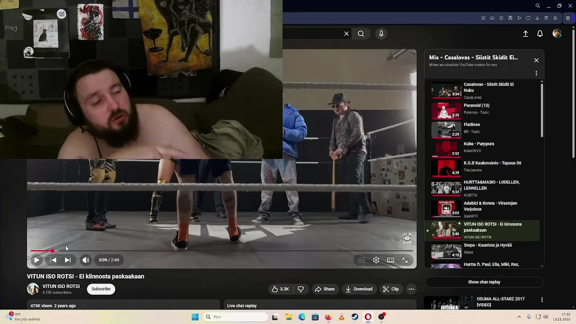This screenshot has width=576, height=324.
Task: Open the Mix playlist three-dot options menu
Action: pyautogui.click(x=536, y=73)
